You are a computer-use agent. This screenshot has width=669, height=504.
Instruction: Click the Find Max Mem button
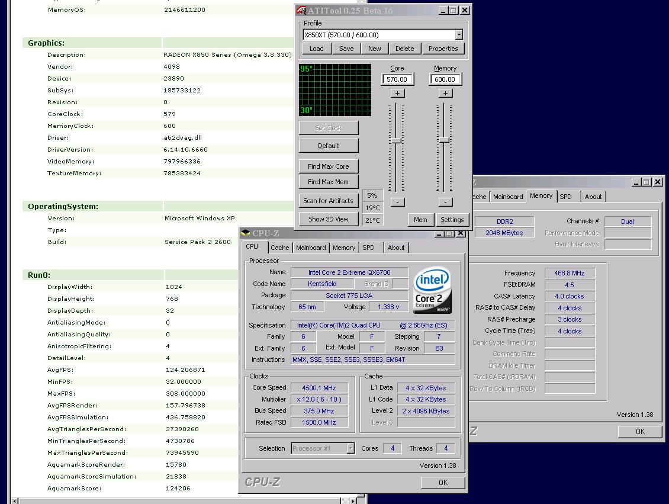pos(329,182)
